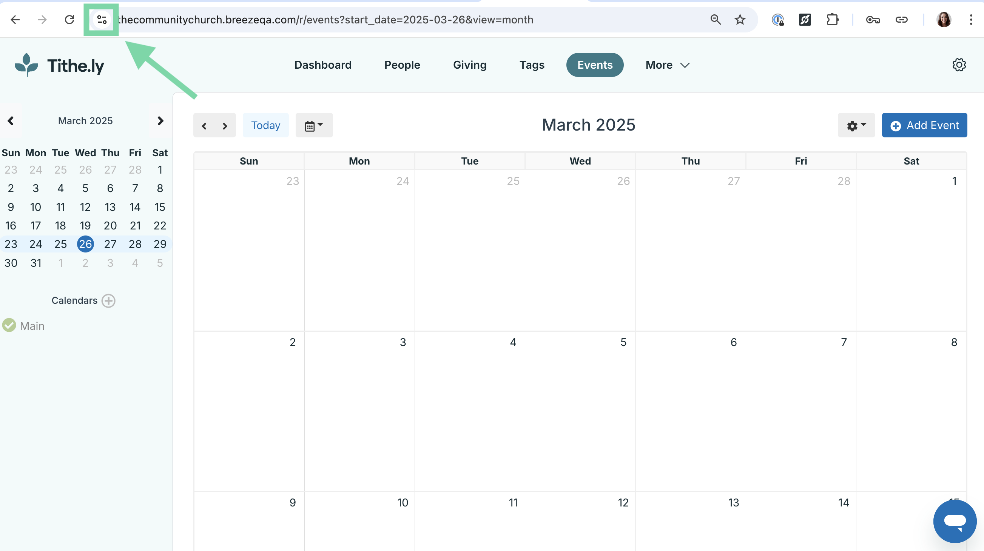
Task: Open account settings gear icon top right
Action: click(x=959, y=65)
